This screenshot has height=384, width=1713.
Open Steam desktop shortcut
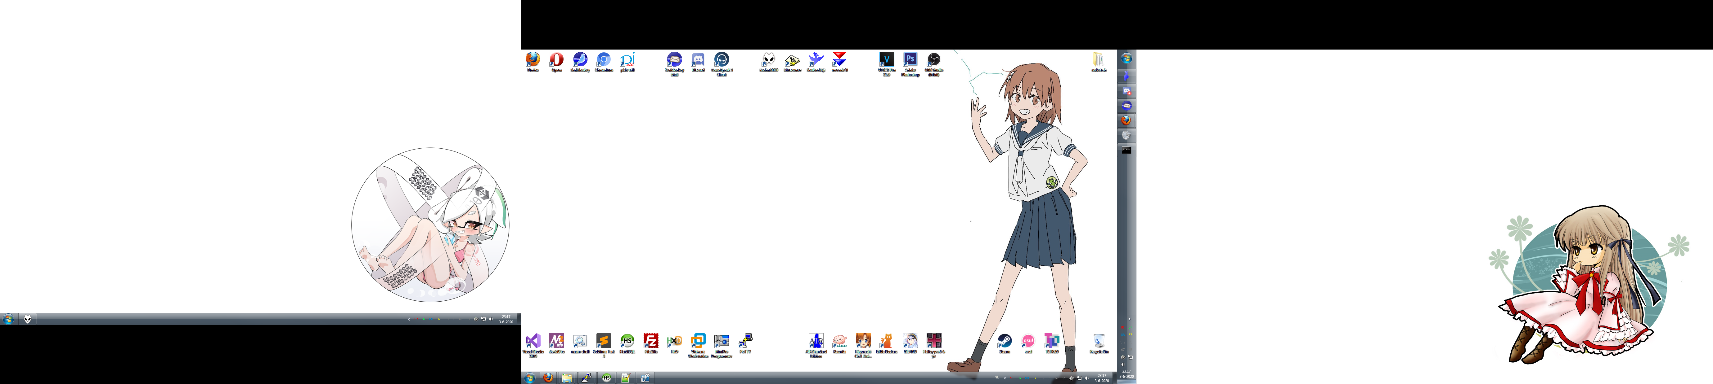tap(1005, 343)
